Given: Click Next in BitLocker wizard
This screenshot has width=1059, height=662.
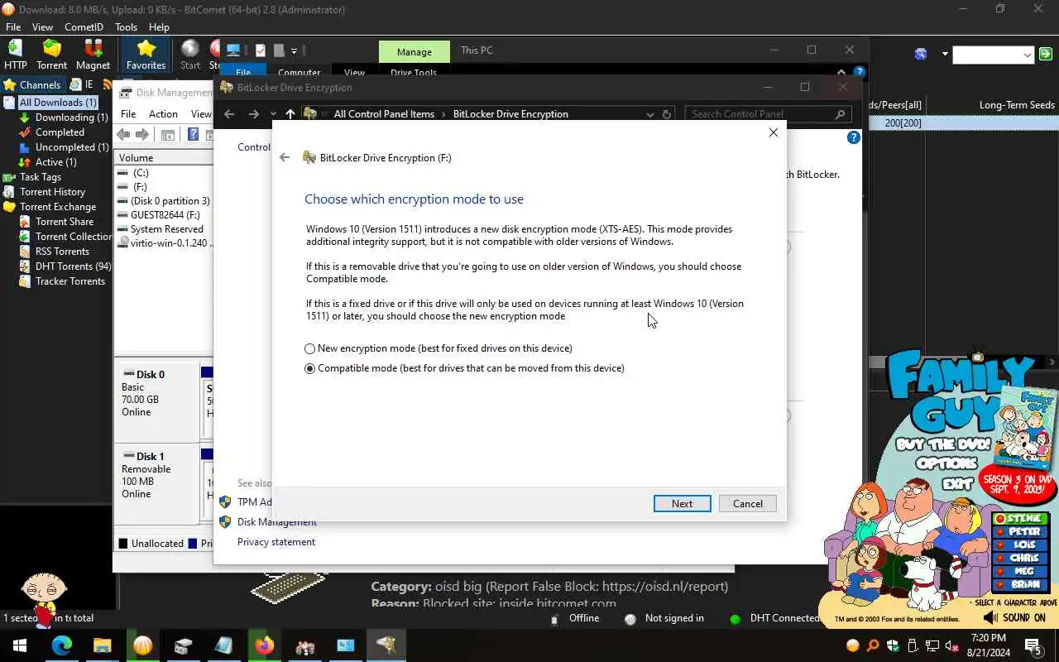Looking at the screenshot, I should point(683,504).
